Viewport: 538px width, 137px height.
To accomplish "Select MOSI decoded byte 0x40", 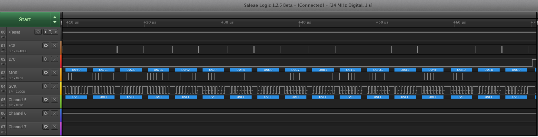I will 76,70.
